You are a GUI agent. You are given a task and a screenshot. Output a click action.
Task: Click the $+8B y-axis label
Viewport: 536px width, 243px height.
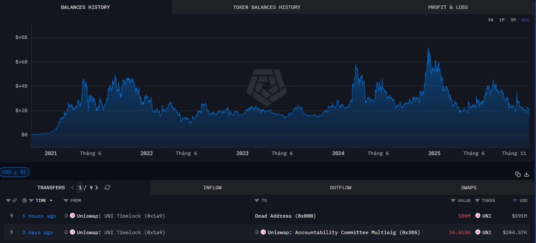[x=21, y=37]
